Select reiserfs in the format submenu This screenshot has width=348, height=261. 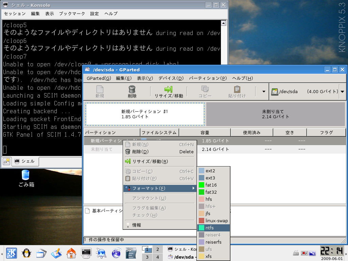point(213,242)
